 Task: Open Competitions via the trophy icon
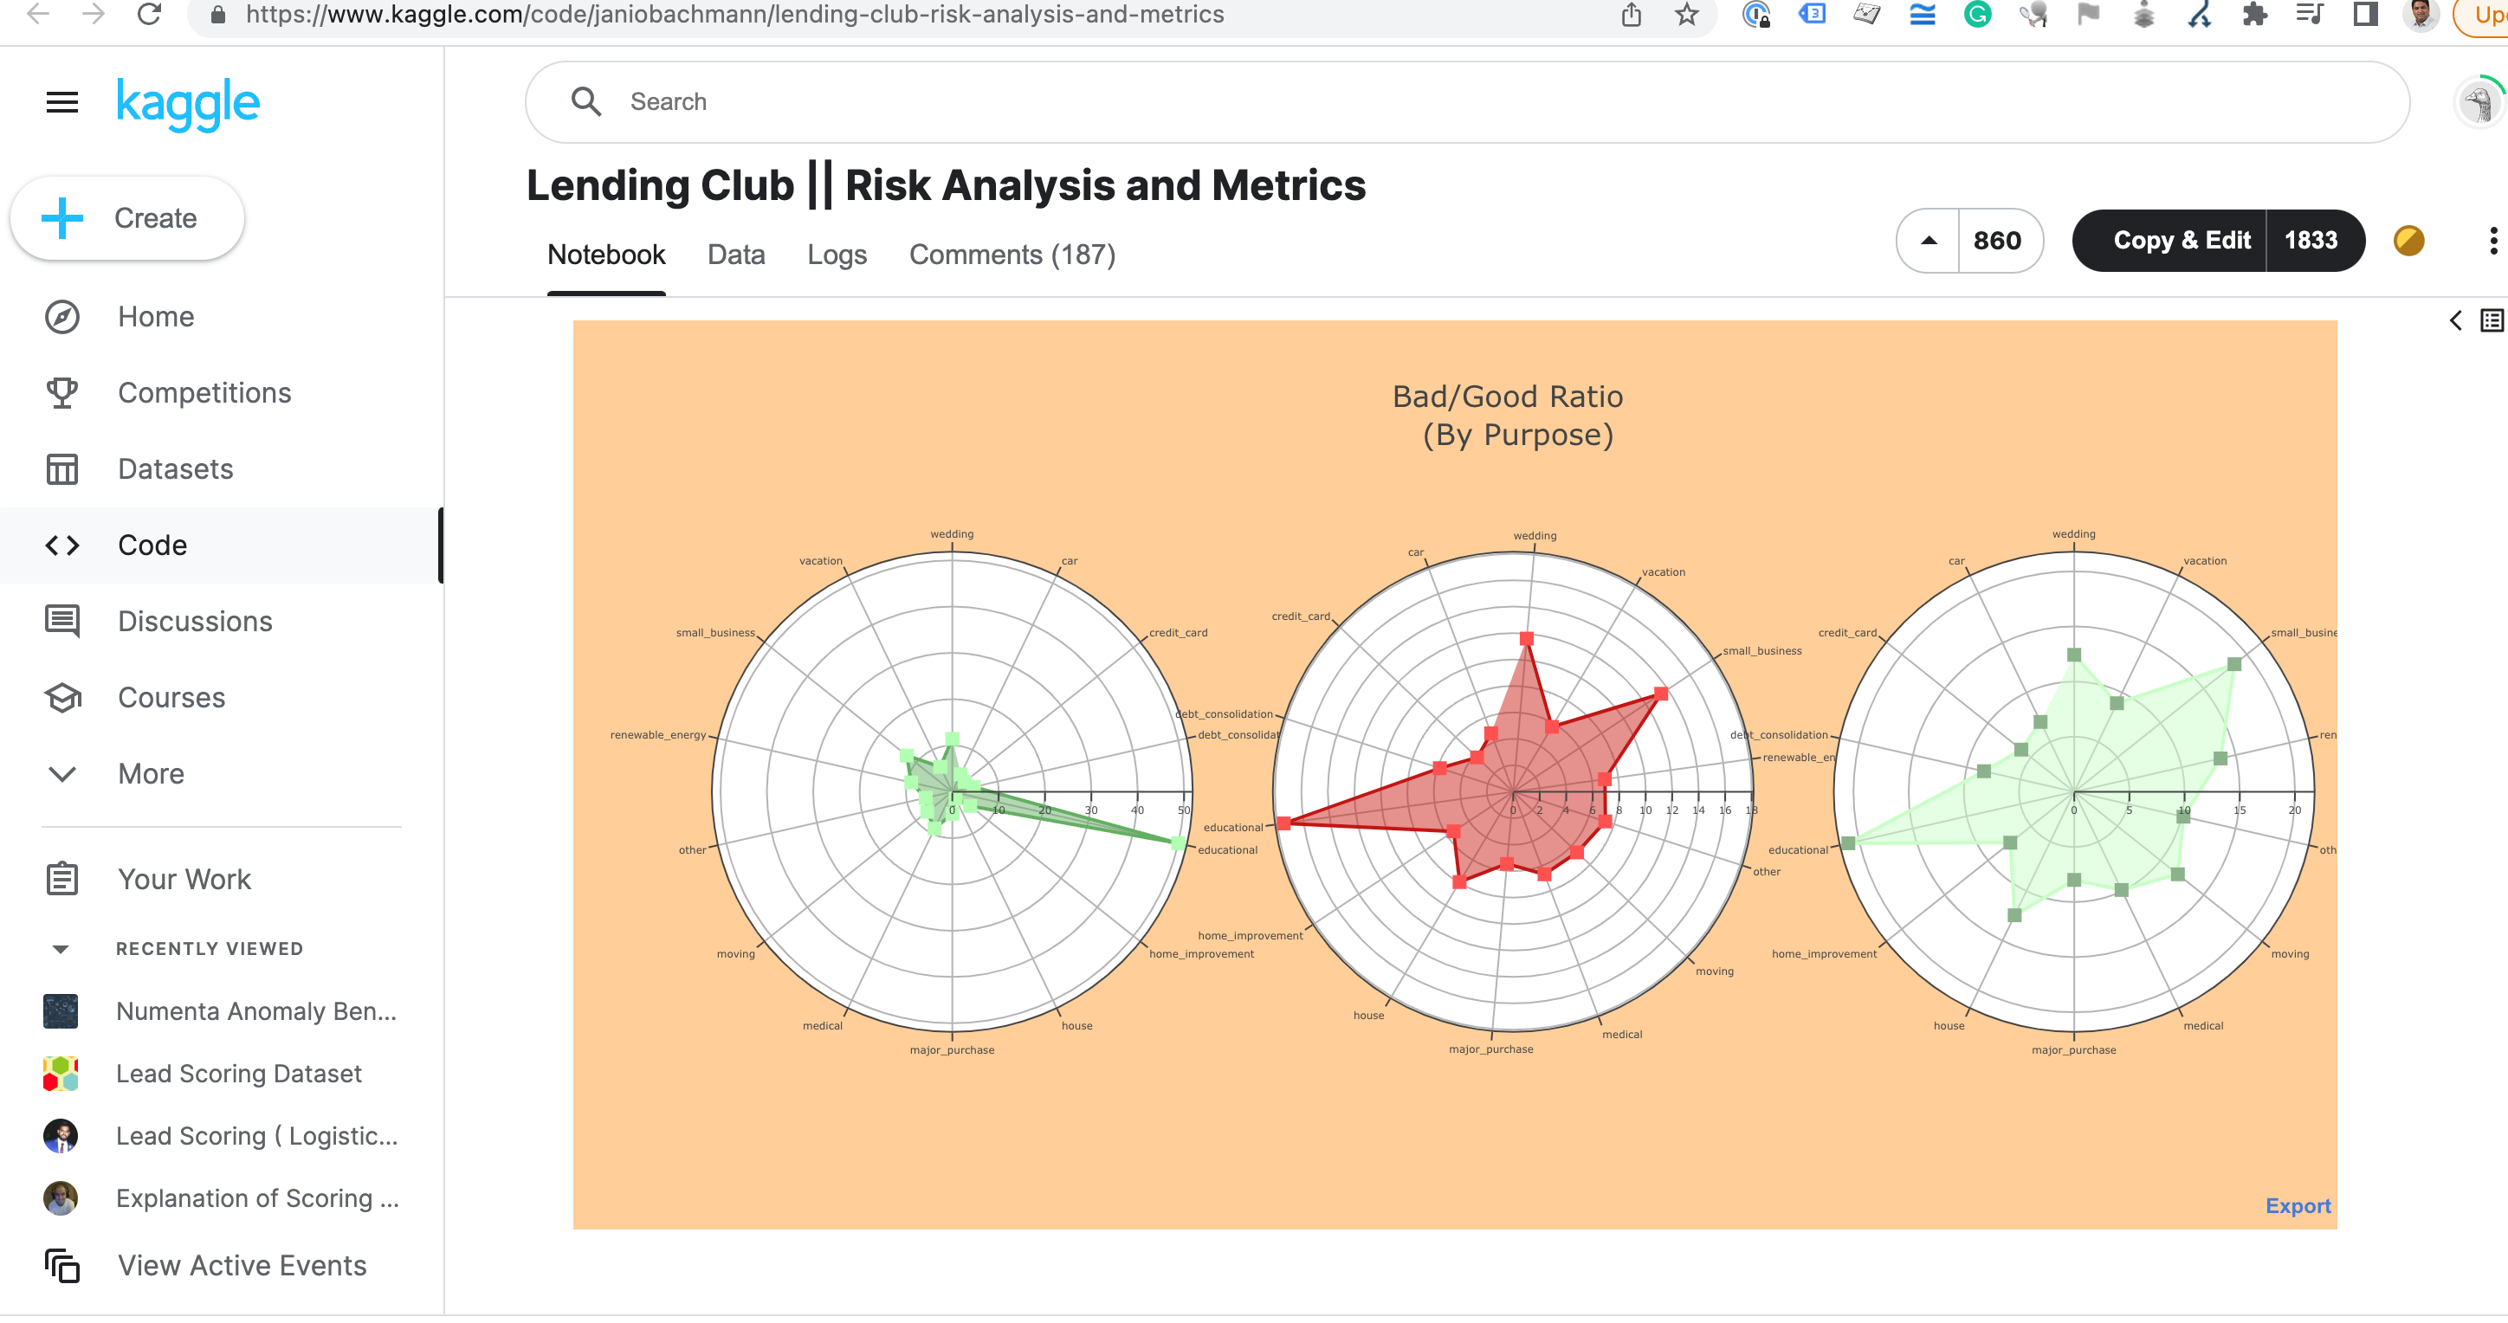click(x=62, y=393)
